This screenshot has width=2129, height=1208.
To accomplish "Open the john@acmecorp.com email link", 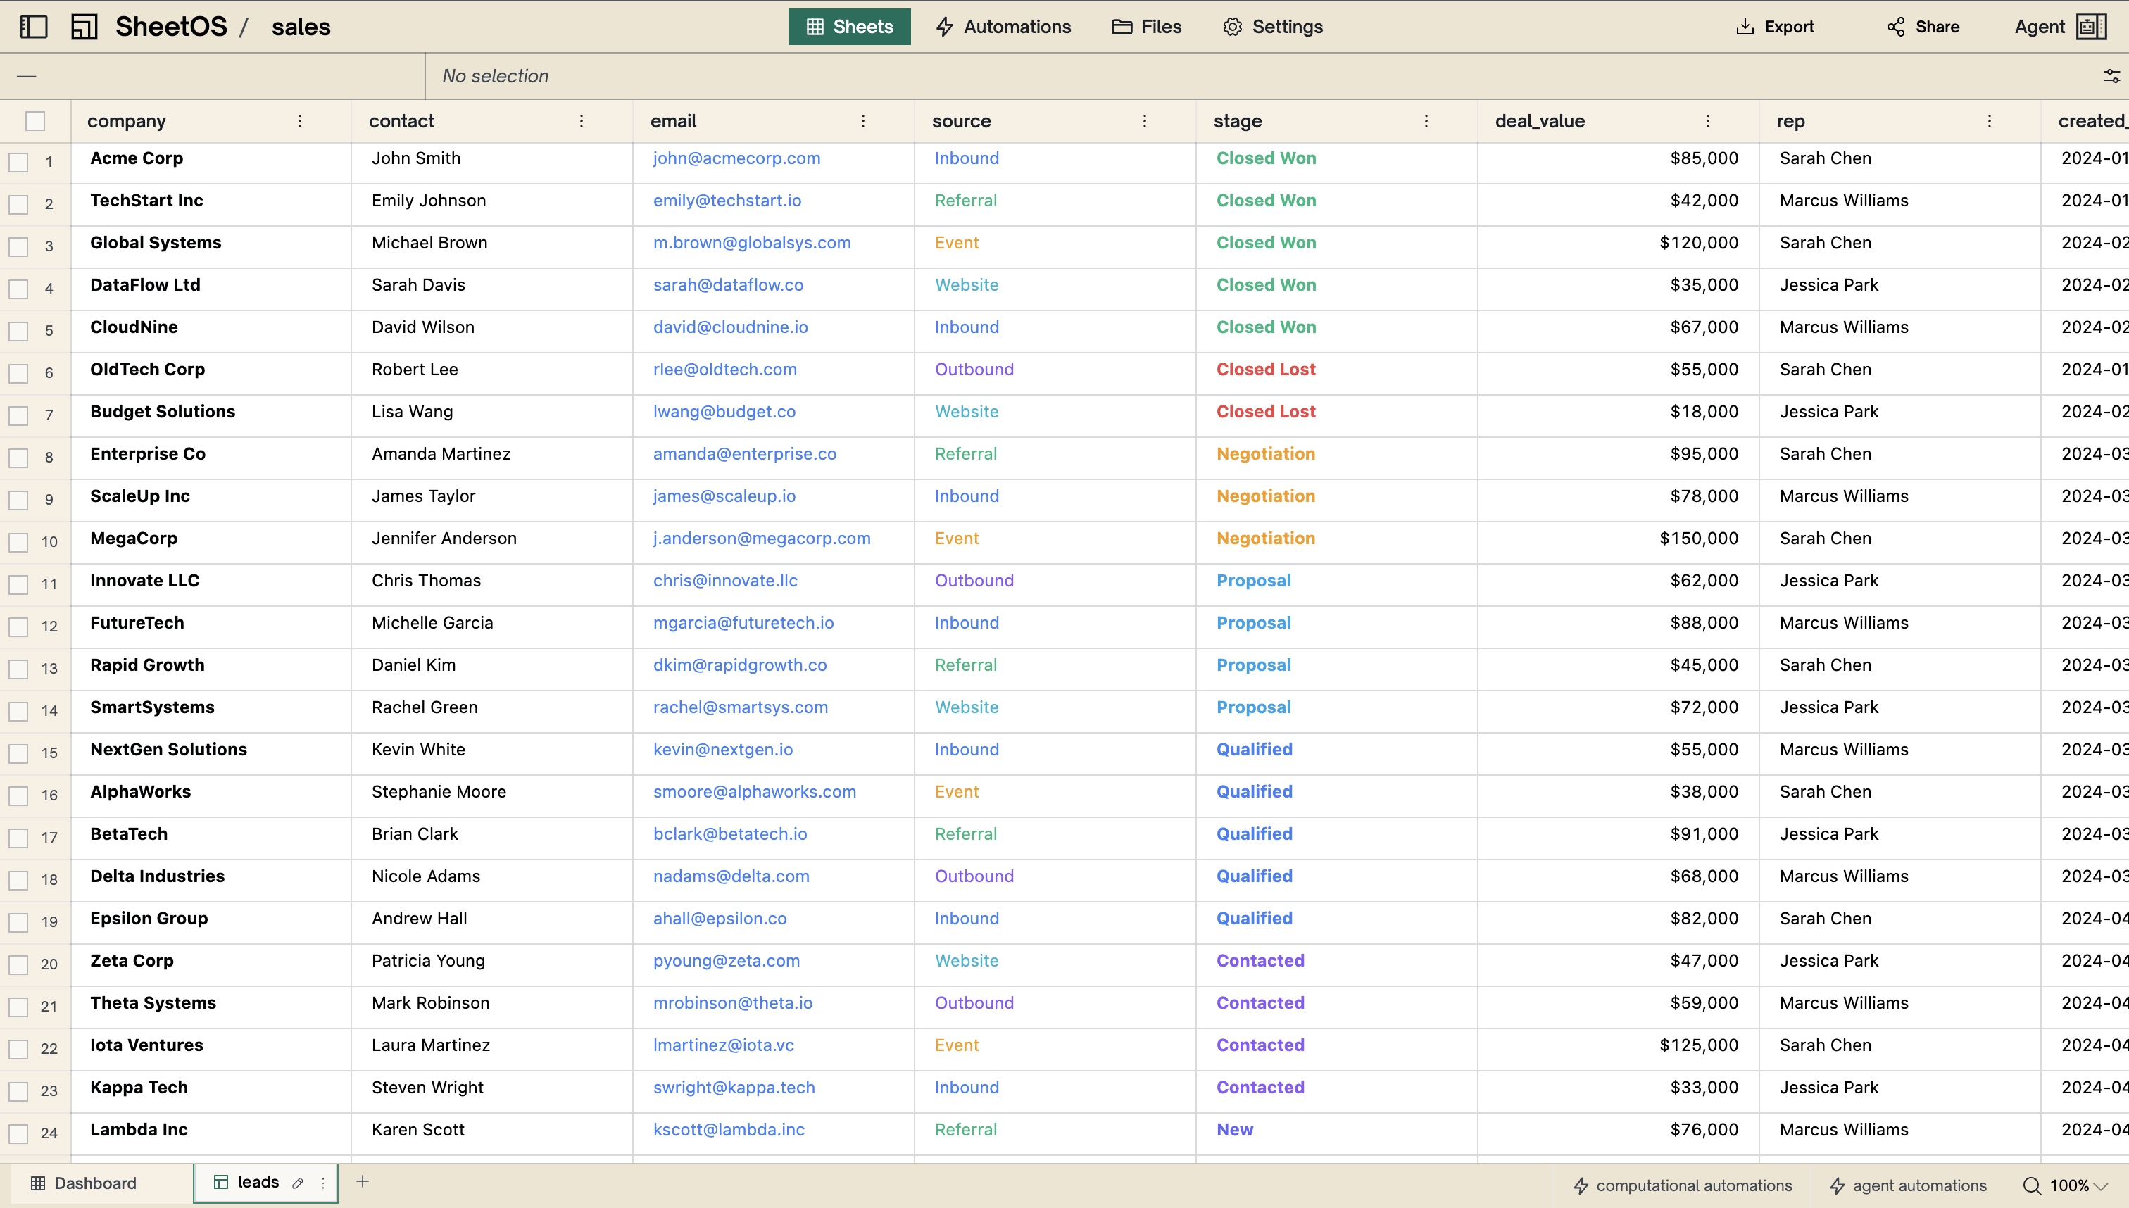I will 735,158.
